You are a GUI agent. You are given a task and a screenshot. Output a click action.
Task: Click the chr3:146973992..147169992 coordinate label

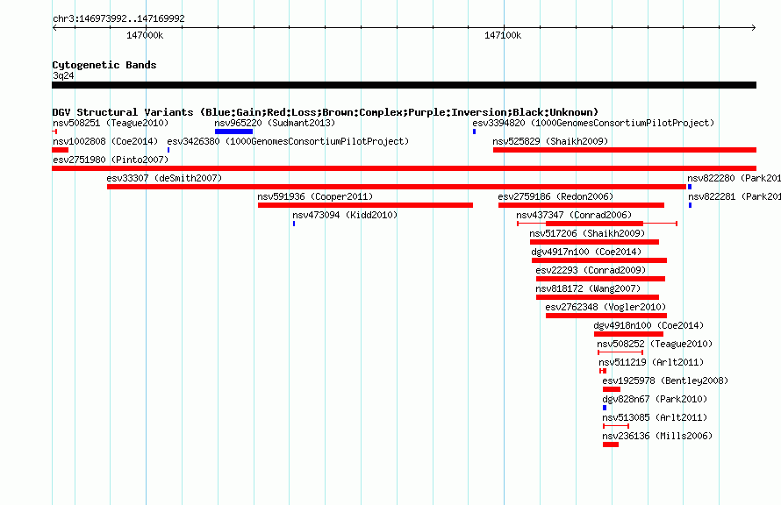pyautogui.click(x=118, y=18)
